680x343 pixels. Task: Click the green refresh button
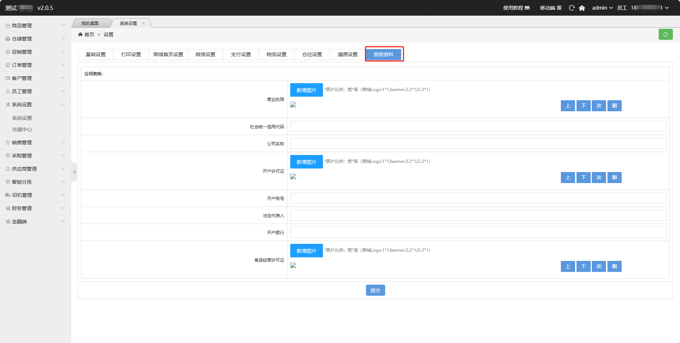(665, 34)
